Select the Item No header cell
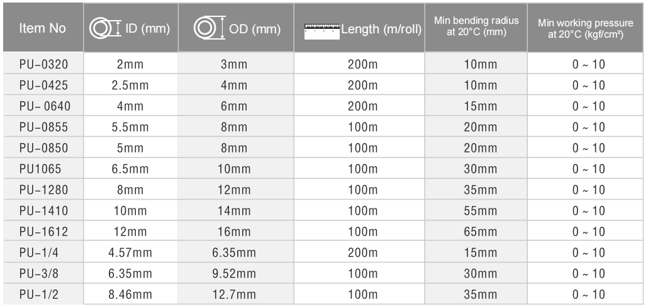This screenshot has width=648, height=307. click(x=43, y=28)
